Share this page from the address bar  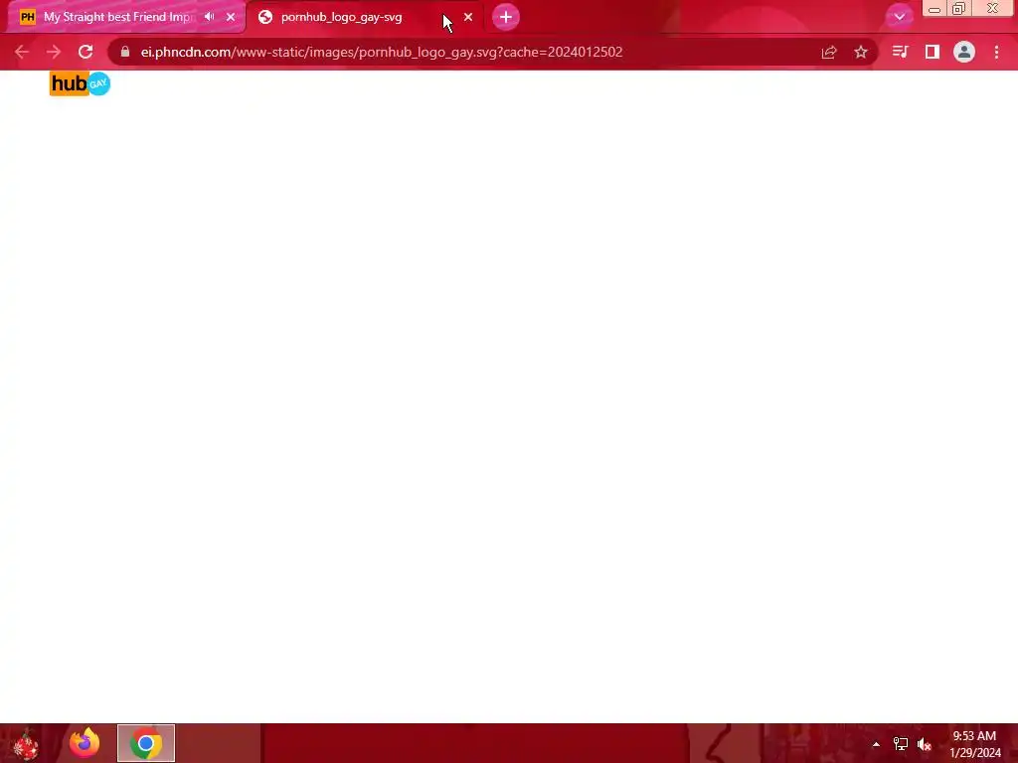[x=829, y=52]
